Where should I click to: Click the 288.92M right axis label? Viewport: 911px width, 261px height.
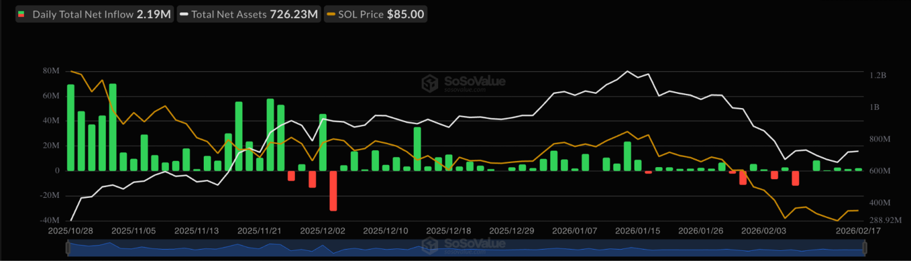885,220
